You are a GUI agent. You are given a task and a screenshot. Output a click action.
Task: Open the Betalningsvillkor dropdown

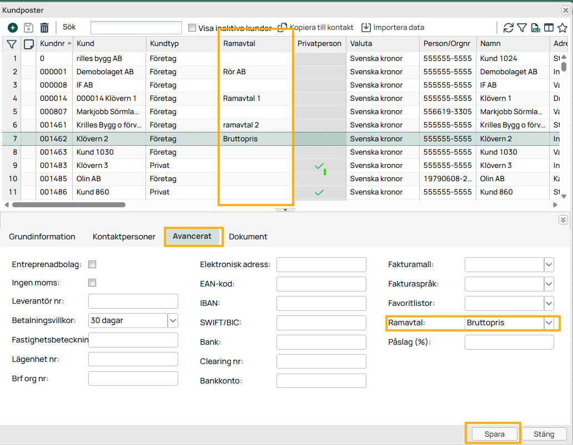click(173, 321)
